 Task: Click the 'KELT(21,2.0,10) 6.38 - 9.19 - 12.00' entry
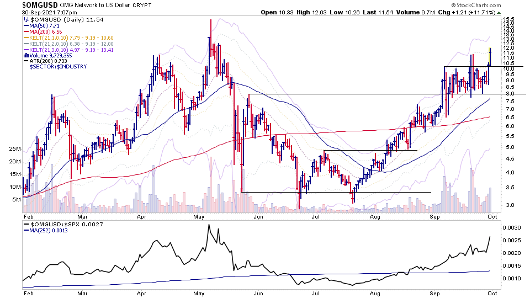coord(71,44)
